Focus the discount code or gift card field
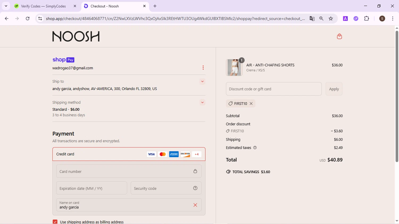This screenshot has width=399, height=224. (274, 89)
